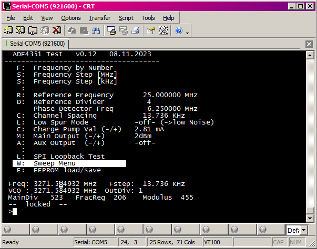
Task: Click the 'C: Channel Spacing' entry
Action: 57,116
